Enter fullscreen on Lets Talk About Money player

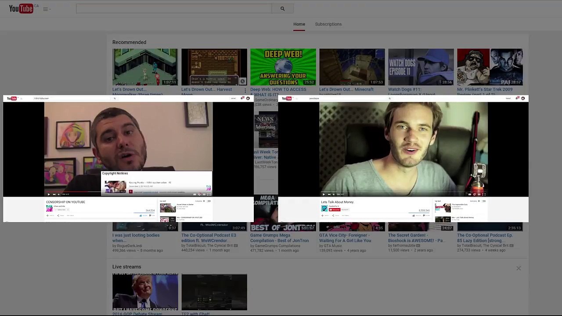pos(484,194)
